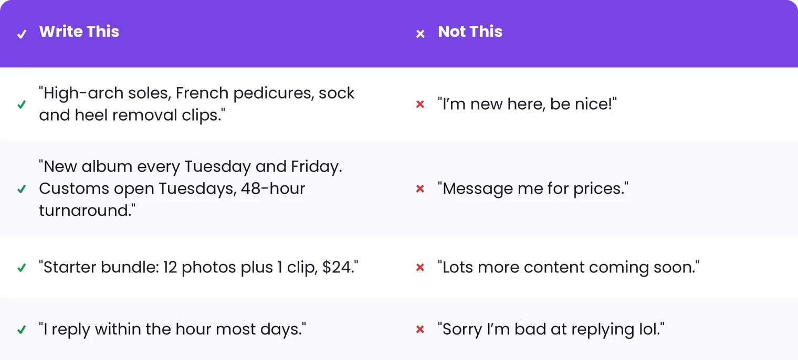This screenshot has width=798, height=360.
Task: Click the white X beside Not This
Action: click(420, 34)
